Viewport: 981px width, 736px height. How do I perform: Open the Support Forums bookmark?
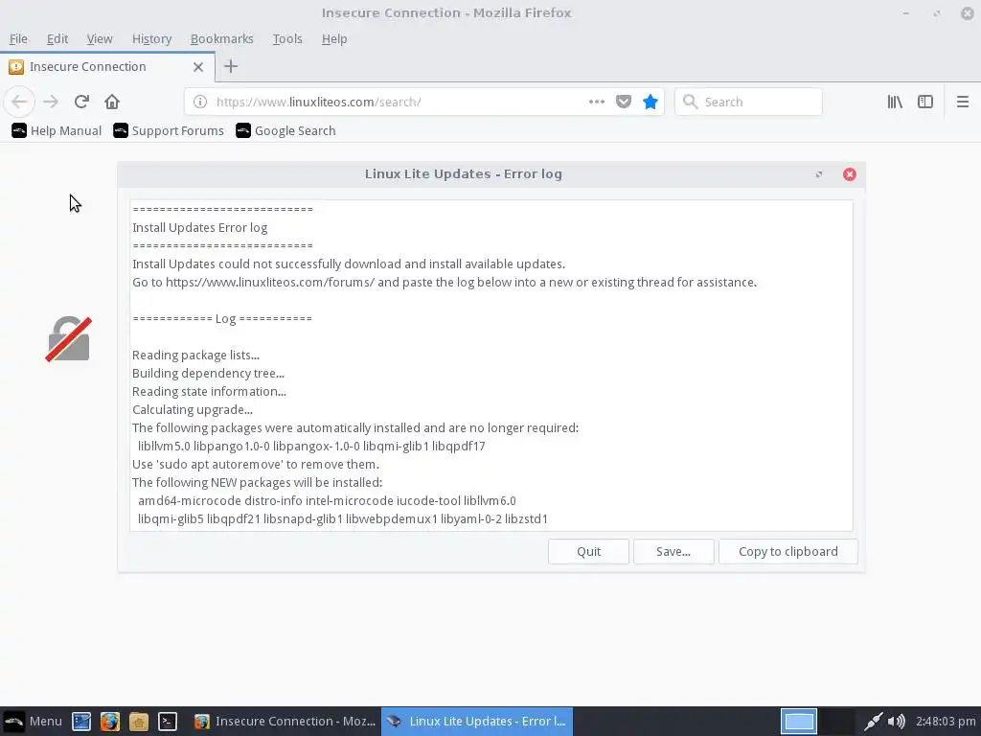169,130
